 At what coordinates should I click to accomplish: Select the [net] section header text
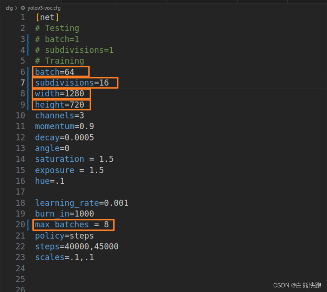tap(47, 17)
